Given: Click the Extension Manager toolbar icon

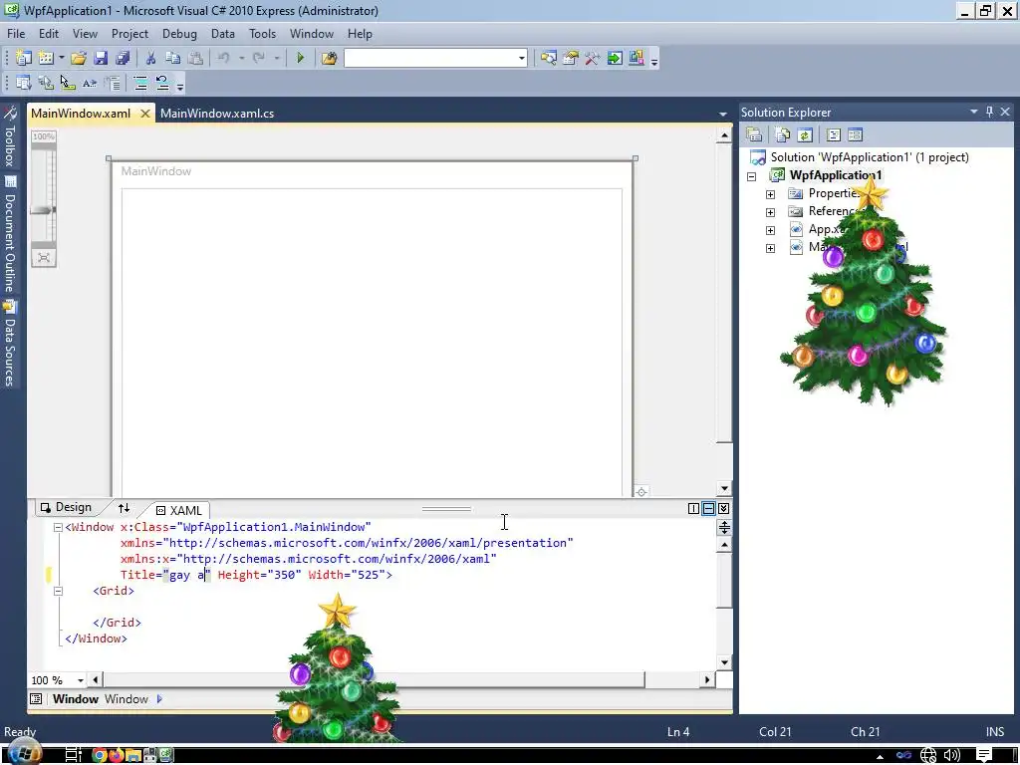Looking at the screenshot, I should click(637, 58).
